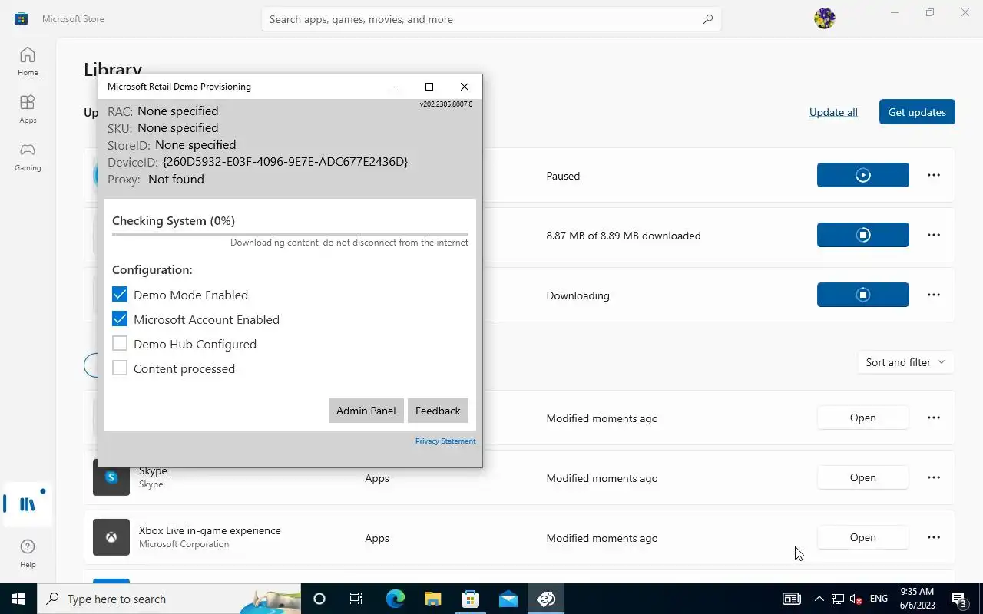Click the Feedback button
This screenshot has height=614, width=983.
438,411
